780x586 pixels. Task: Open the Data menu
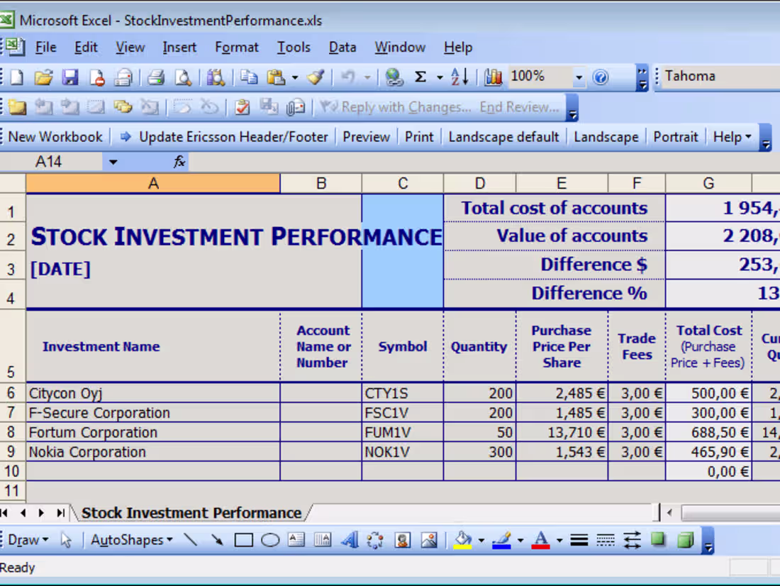pos(342,47)
